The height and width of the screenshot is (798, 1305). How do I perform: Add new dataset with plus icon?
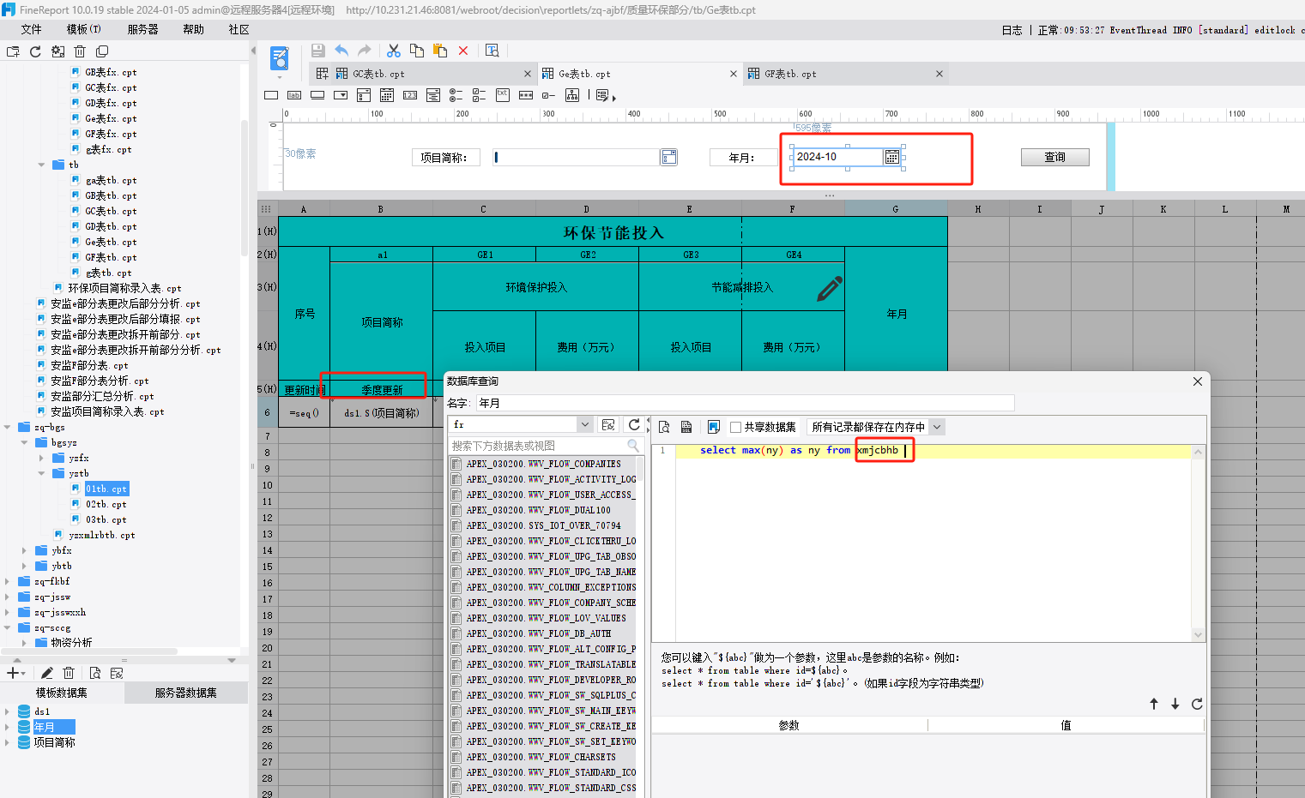(13, 673)
